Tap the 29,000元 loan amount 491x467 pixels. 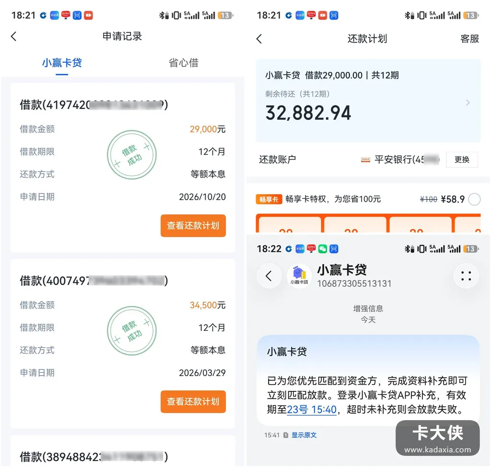point(207,129)
